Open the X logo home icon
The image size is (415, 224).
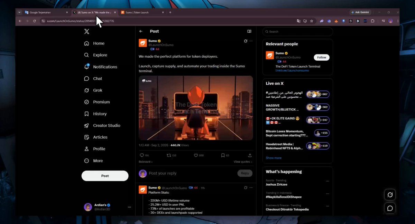[87, 31]
